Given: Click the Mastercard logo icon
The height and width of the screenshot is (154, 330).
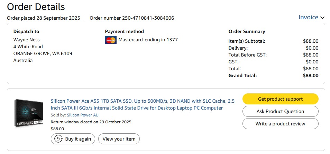Looking at the screenshot, I should coord(110,40).
